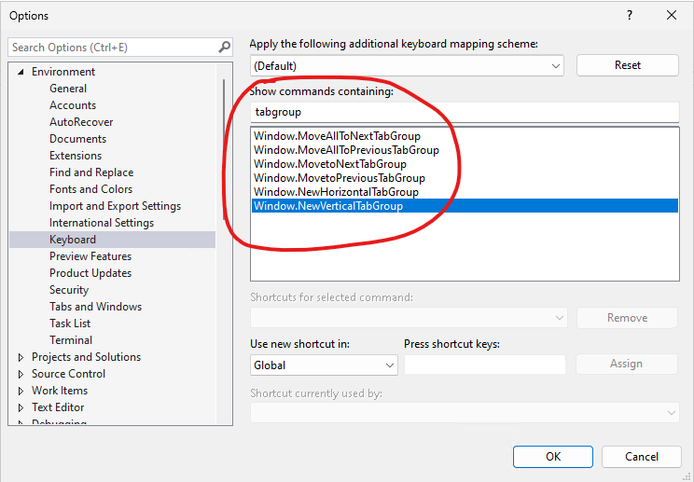The image size is (694, 482).
Task: Expand the Work Items node
Action: (21, 391)
